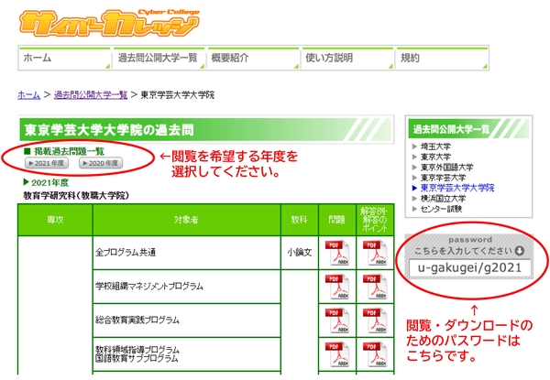Click the 東京学芸大学大学院の過去問 heading
Screen dimensions: 550x380
tap(109, 130)
